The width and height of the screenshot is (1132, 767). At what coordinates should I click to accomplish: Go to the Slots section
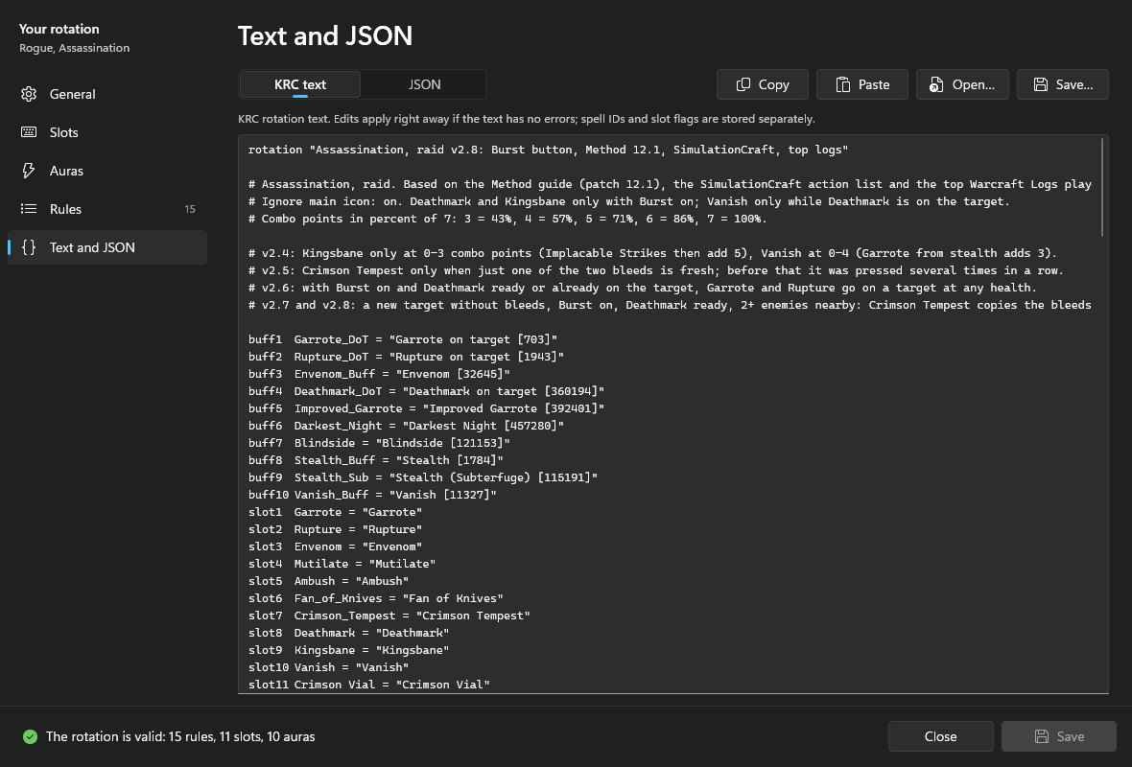click(106, 132)
